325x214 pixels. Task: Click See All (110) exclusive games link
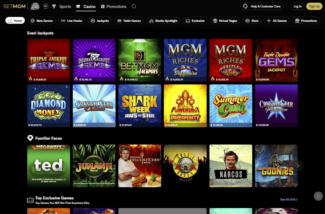289,200
